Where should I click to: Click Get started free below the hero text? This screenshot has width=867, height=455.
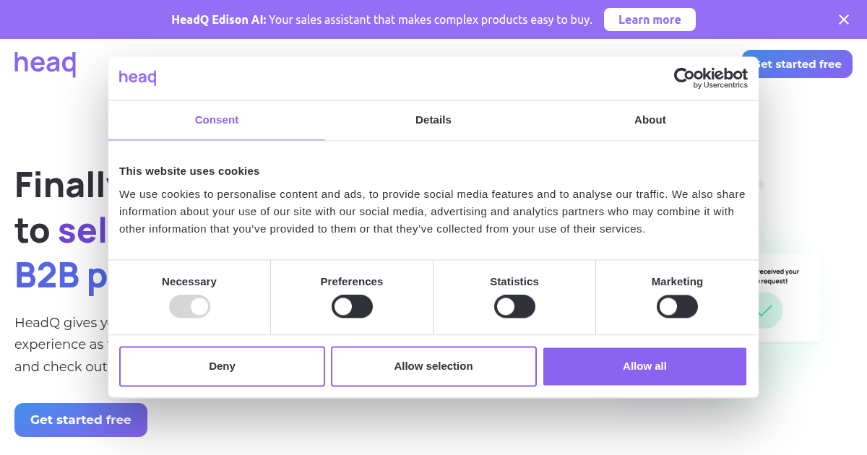(x=80, y=420)
